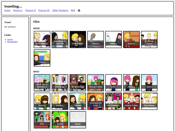Open the Somebody to Love Me thumbnail

60,39
